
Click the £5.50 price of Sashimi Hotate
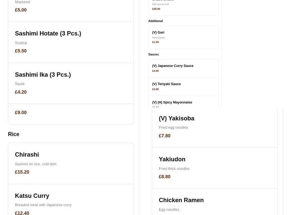[x=21, y=51]
